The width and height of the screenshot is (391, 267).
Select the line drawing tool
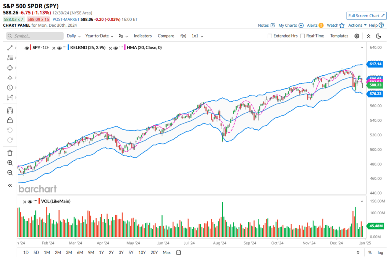(10, 48)
